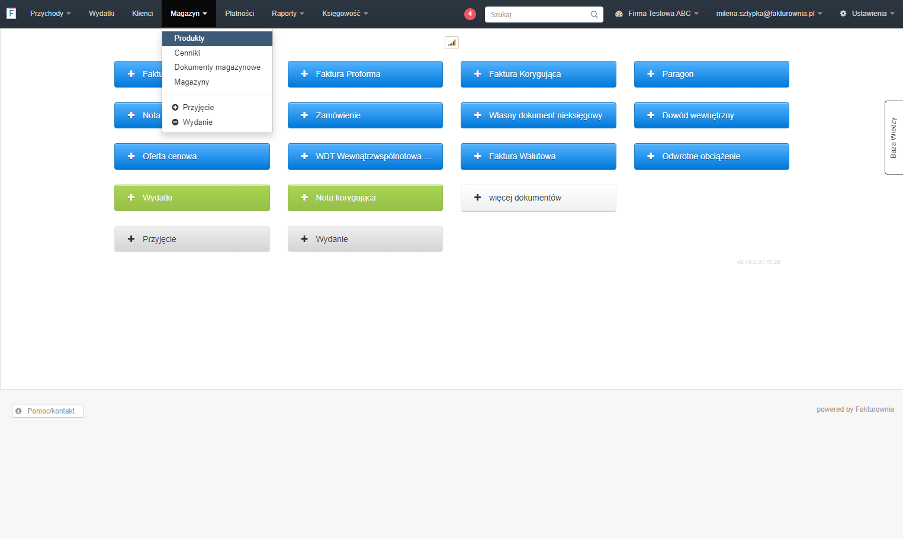Go to Wydatki in the top navigation
This screenshot has height=539, width=903.
(x=101, y=14)
